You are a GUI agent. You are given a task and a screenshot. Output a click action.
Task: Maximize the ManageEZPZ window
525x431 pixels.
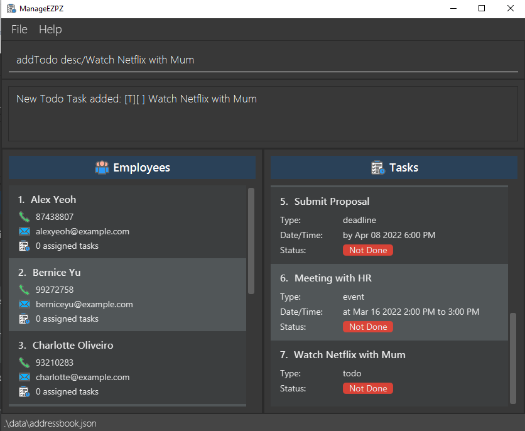(482, 8)
